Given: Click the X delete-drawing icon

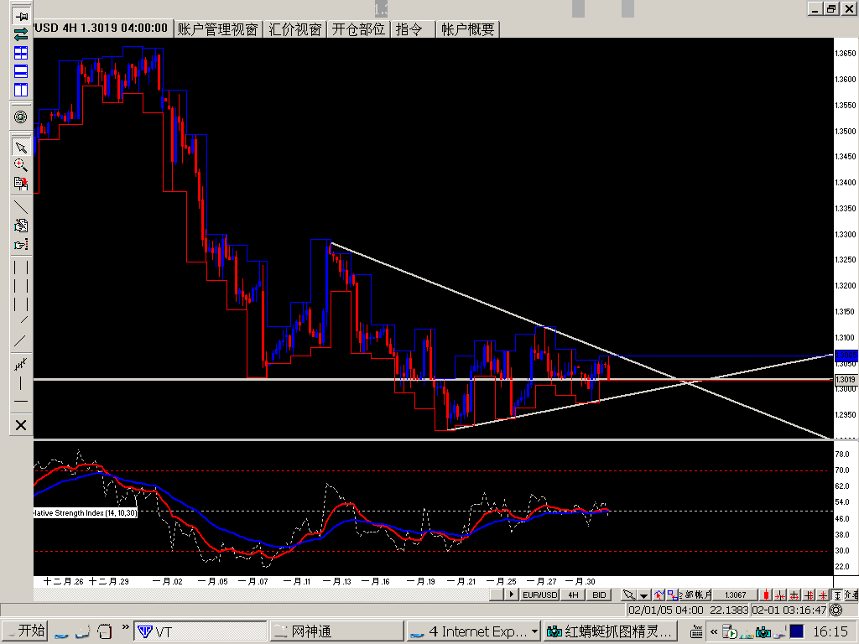Looking at the screenshot, I should click(21, 425).
